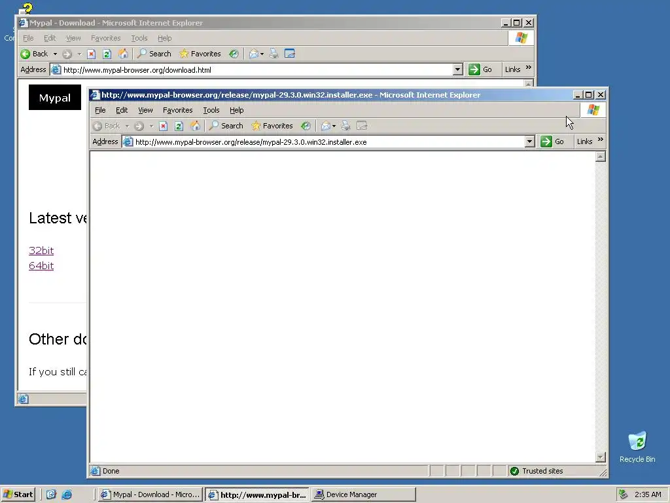Open Favorites in front installer window toolbar
The height and width of the screenshot is (503, 670).
click(x=272, y=126)
